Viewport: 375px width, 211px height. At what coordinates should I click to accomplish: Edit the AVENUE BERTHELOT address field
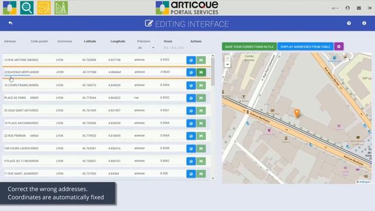click(17, 72)
